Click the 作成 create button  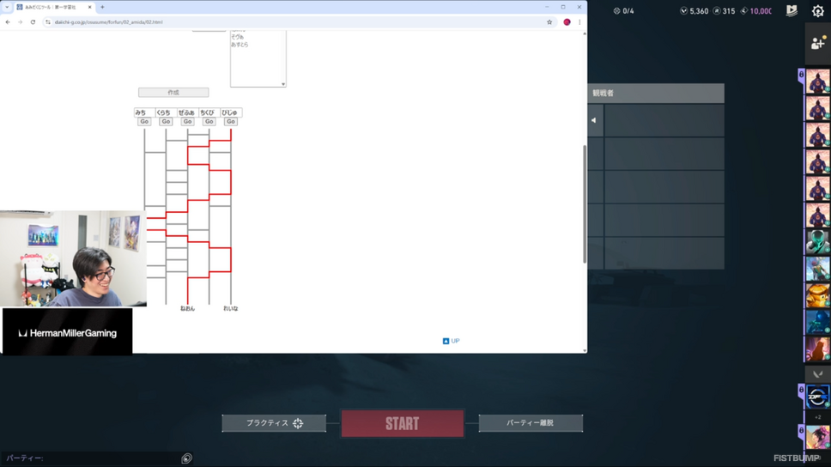pos(173,93)
